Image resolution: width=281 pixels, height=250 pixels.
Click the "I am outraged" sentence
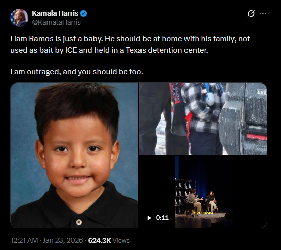tap(77, 72)
